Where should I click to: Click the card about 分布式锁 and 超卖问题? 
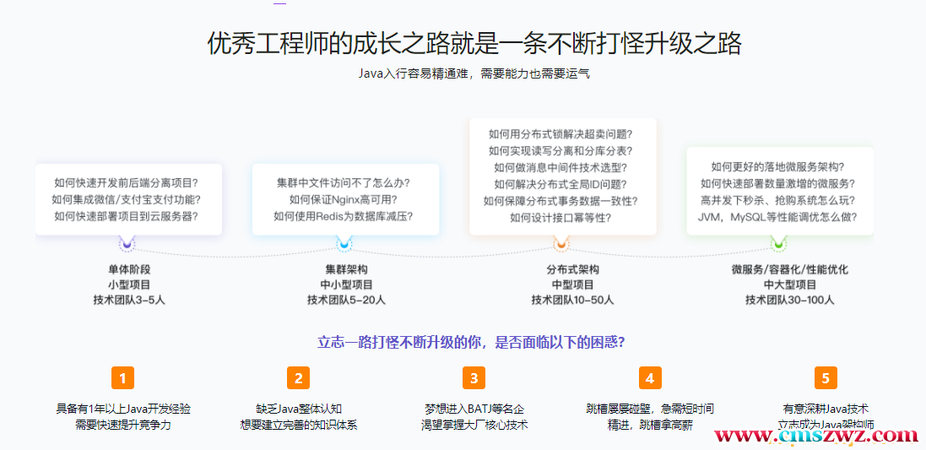pyautogui.click(x=560, y=176)
